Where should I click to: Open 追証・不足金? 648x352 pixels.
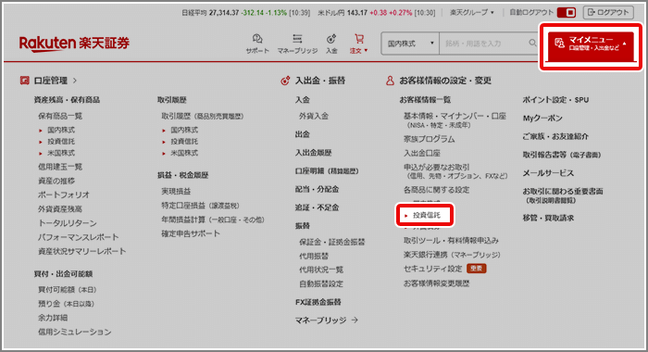coord(317,207)
